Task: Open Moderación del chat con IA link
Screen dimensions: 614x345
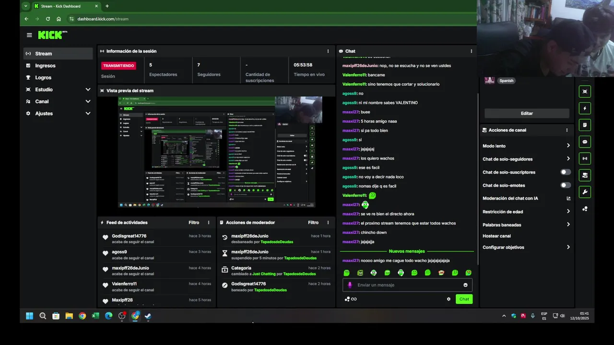Action: click(526, 198)
